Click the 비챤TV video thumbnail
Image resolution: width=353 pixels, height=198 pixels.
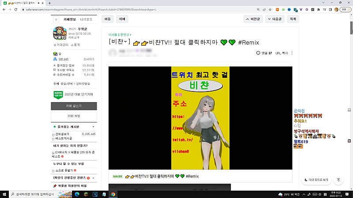[x=200, y=118]
